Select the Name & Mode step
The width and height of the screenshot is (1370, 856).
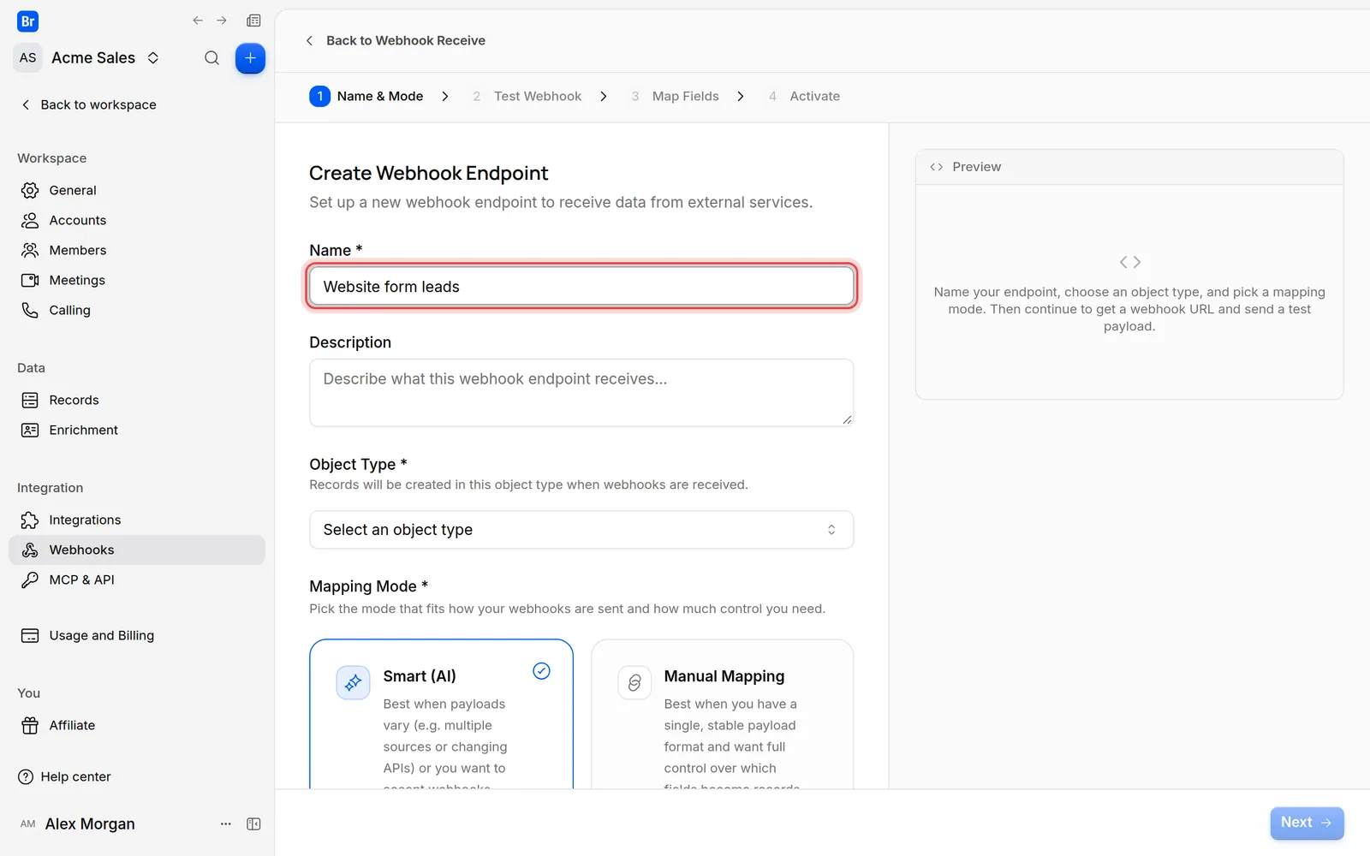point(366,96)
